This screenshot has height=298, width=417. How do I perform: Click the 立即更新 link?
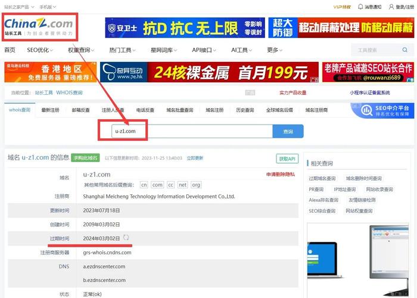(194, 158)
